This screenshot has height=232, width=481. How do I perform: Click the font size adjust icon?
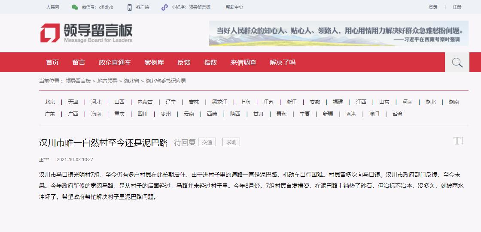click(x=458, y=141)
